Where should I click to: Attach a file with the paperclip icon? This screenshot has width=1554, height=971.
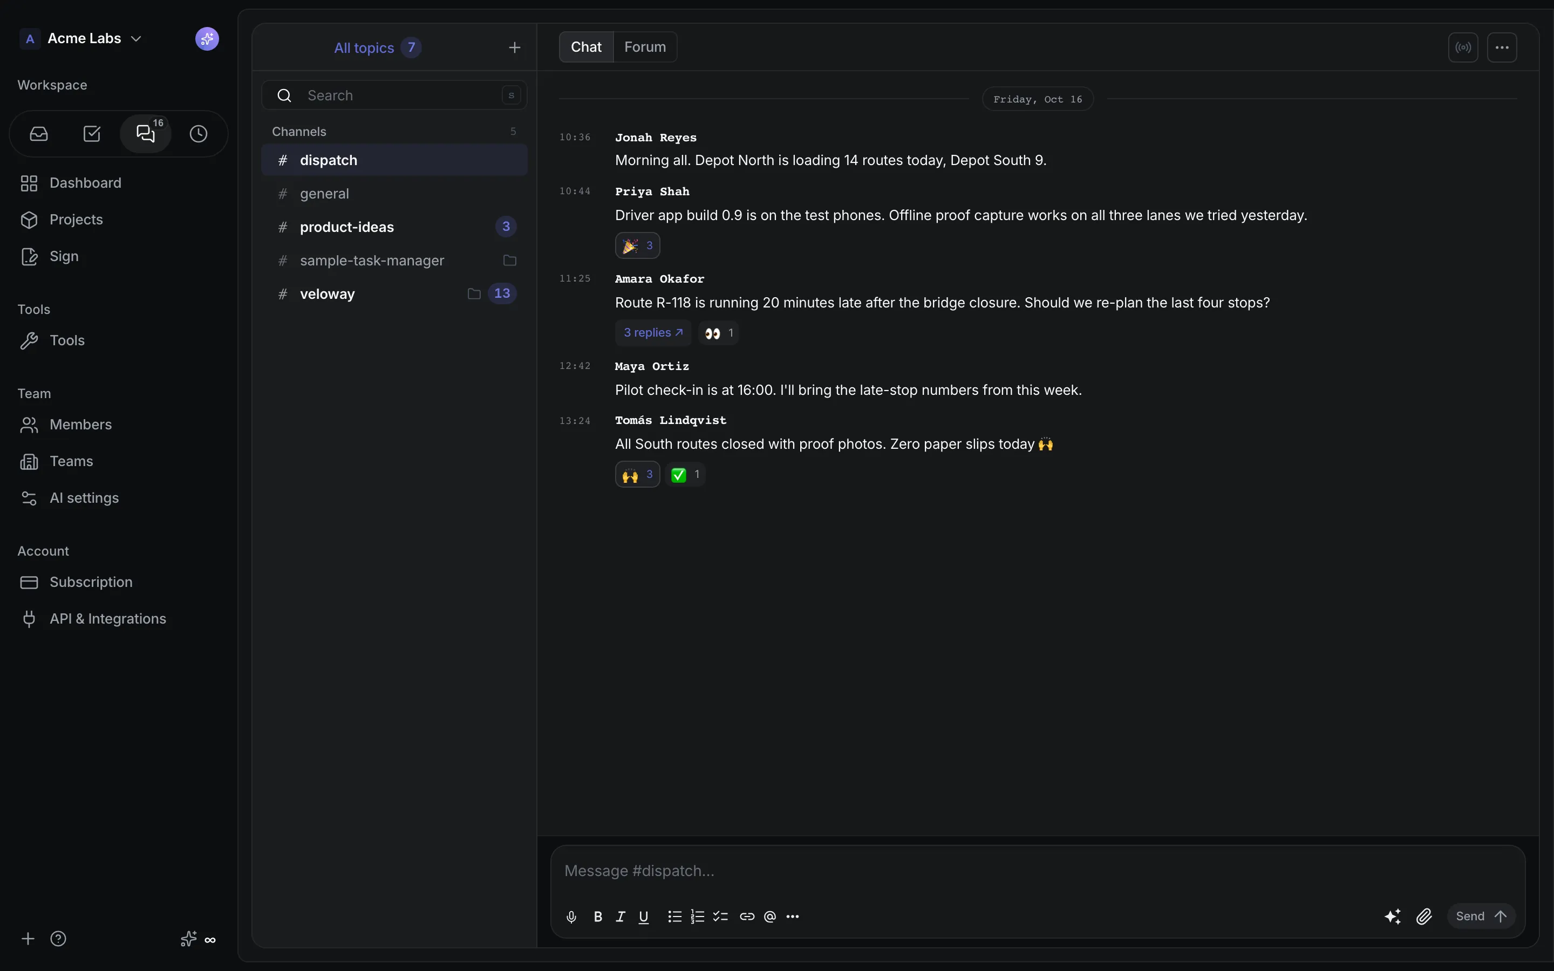coord(1424,917)
